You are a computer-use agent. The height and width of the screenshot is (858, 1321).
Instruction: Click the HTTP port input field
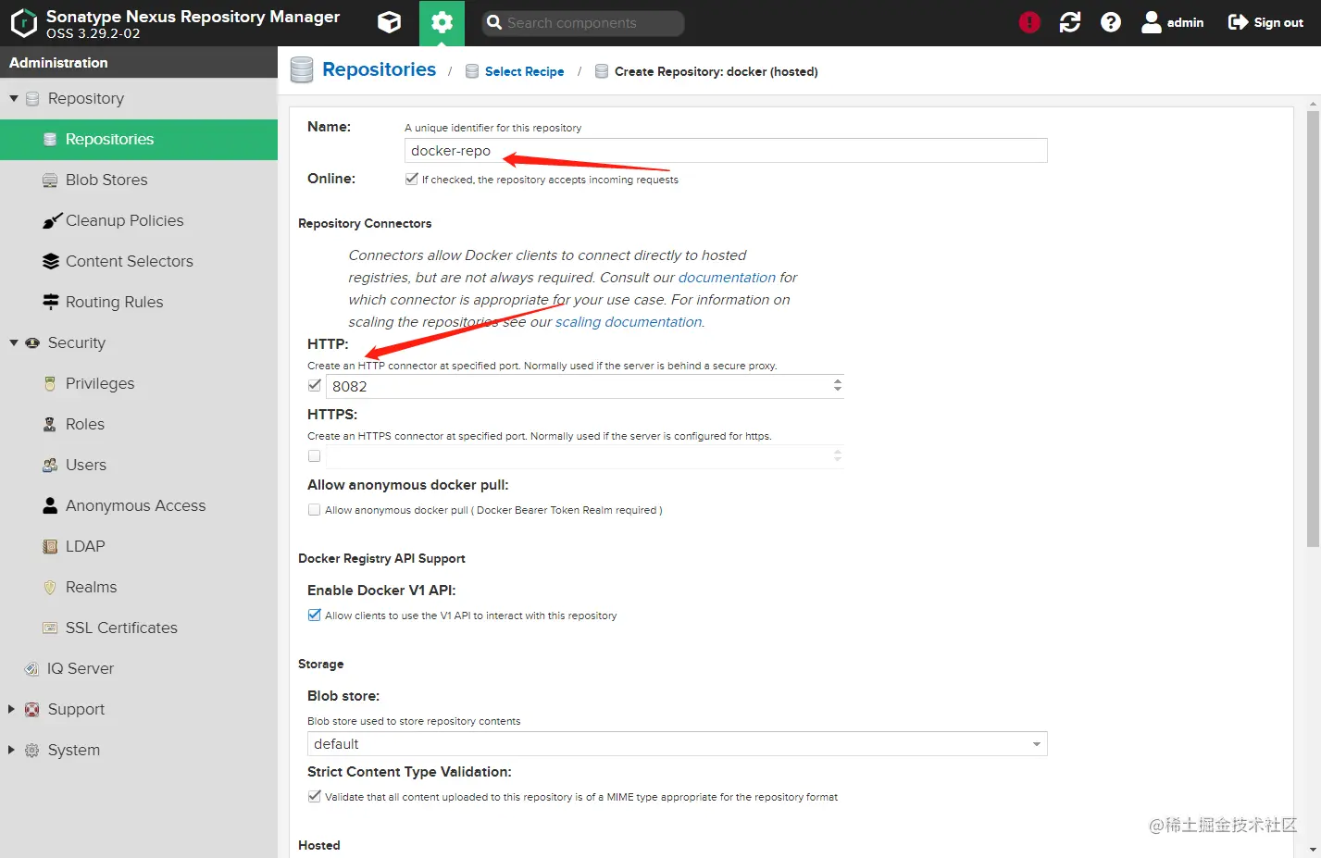click(x=579, y=386)
